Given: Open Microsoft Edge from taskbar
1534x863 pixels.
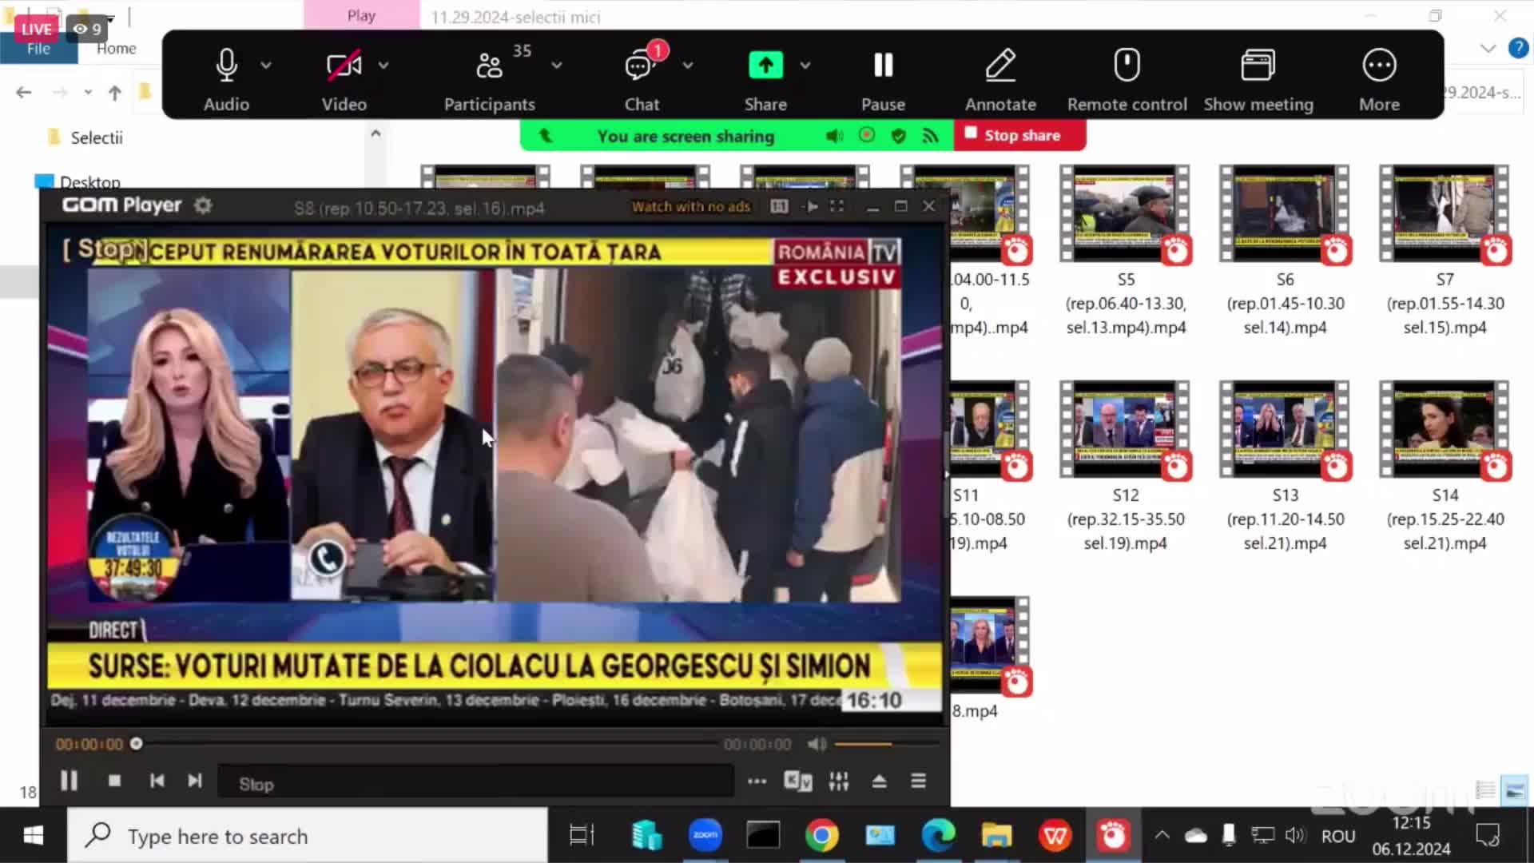Looking at the screenshot, I should click(x=938, y=836).
